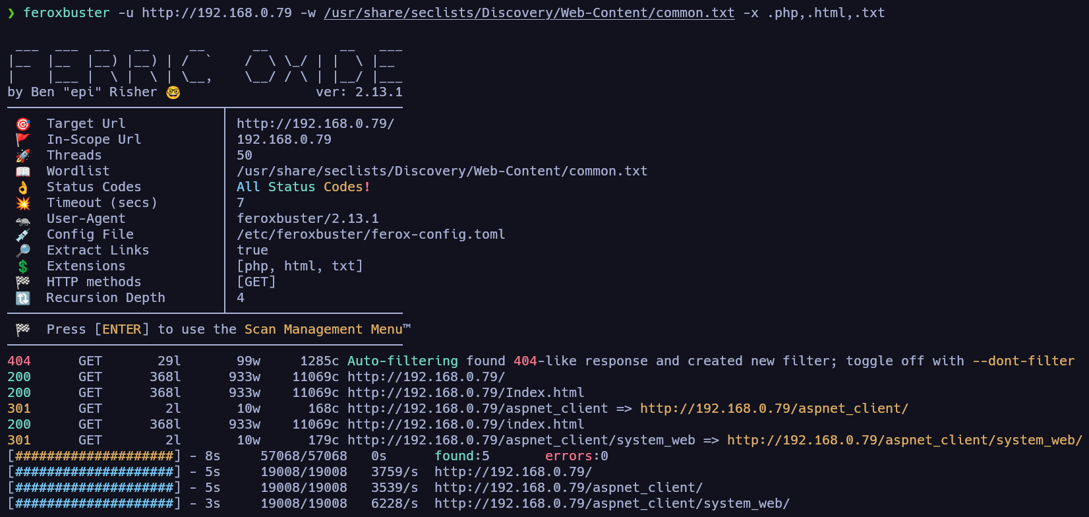Viewport: 1089px width, 517px height.
Task: Click the magnifier icon beside Extract Links
Action: click(23, 251)
